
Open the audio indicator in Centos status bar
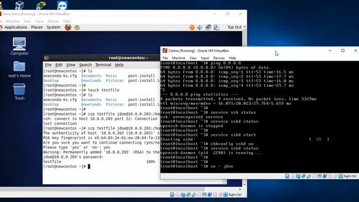(298, 176)
